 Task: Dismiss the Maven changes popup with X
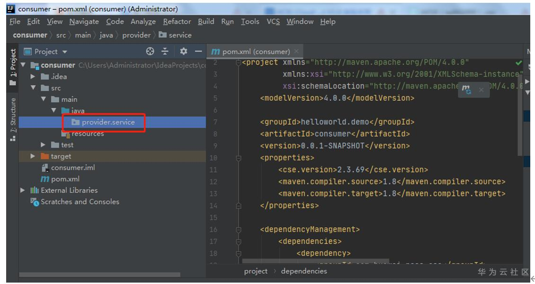(481, 90)
